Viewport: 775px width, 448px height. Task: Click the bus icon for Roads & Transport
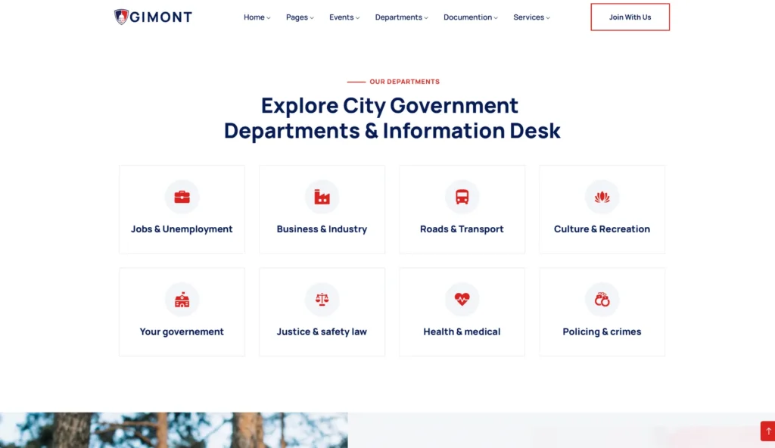tap(462, 198)
